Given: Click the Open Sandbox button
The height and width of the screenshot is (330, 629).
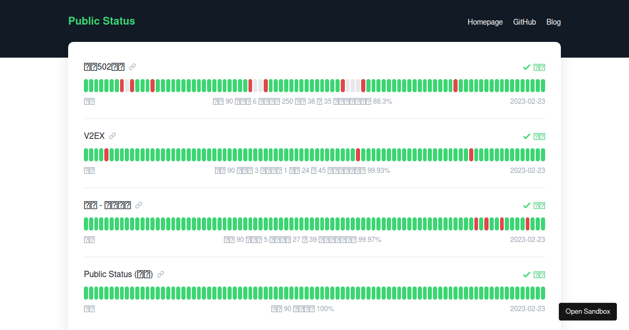Looking at the screenshot, I should click(x=588, y=311).
